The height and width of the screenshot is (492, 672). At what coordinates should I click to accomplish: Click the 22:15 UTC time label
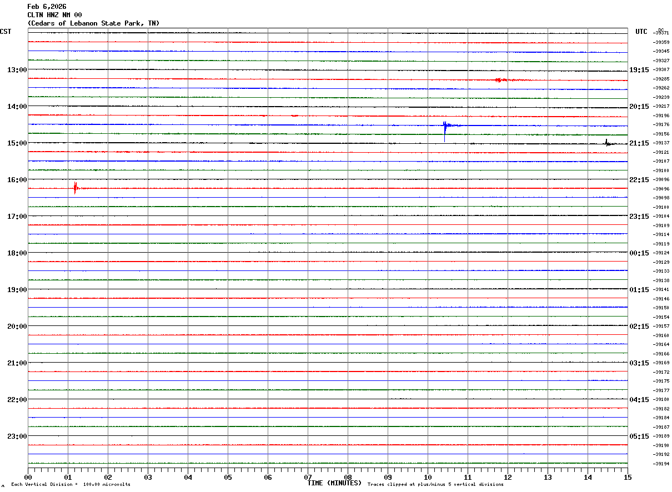click(639, 180)
